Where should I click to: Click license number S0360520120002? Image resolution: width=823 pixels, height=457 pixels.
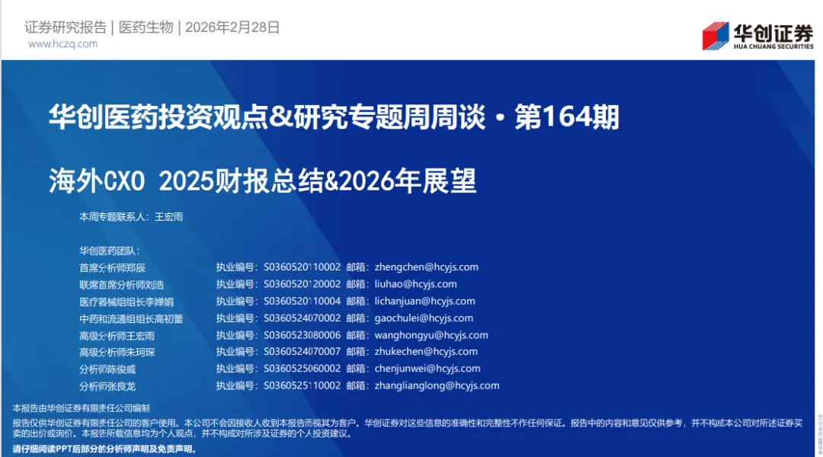tap(302, 284)
